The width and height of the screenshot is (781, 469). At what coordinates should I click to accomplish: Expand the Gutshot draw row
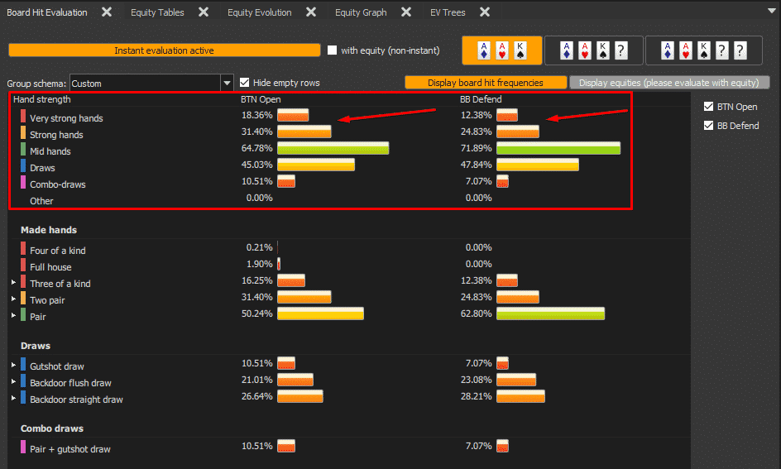point(13,365)
